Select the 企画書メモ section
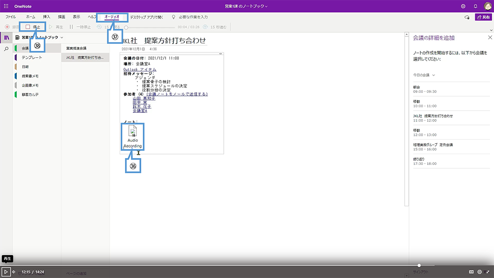Screen dimensions: 494x278 coord(37,85)
